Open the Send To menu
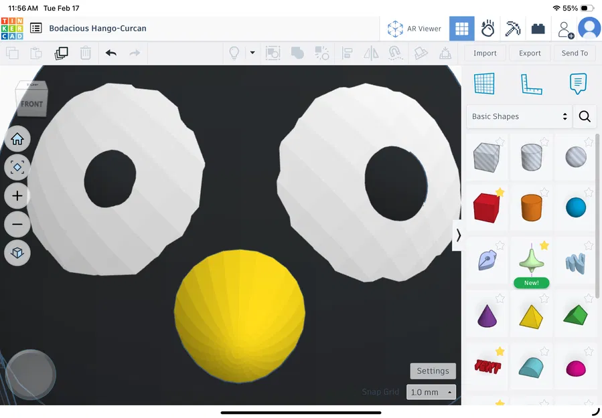Screen dimensions: 602x418 [x=575, y=54]
